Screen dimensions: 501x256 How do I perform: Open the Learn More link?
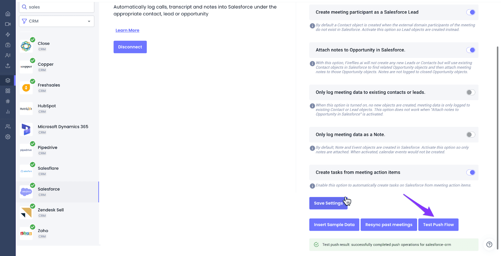pos(127,30)
